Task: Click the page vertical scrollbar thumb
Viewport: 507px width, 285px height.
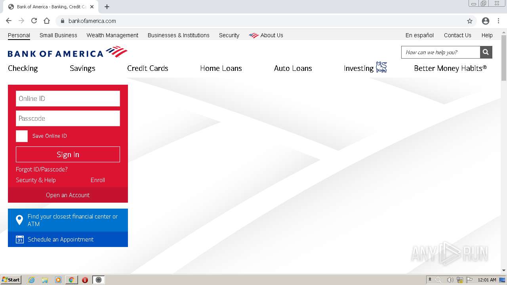Action: (x=504, y=58)
